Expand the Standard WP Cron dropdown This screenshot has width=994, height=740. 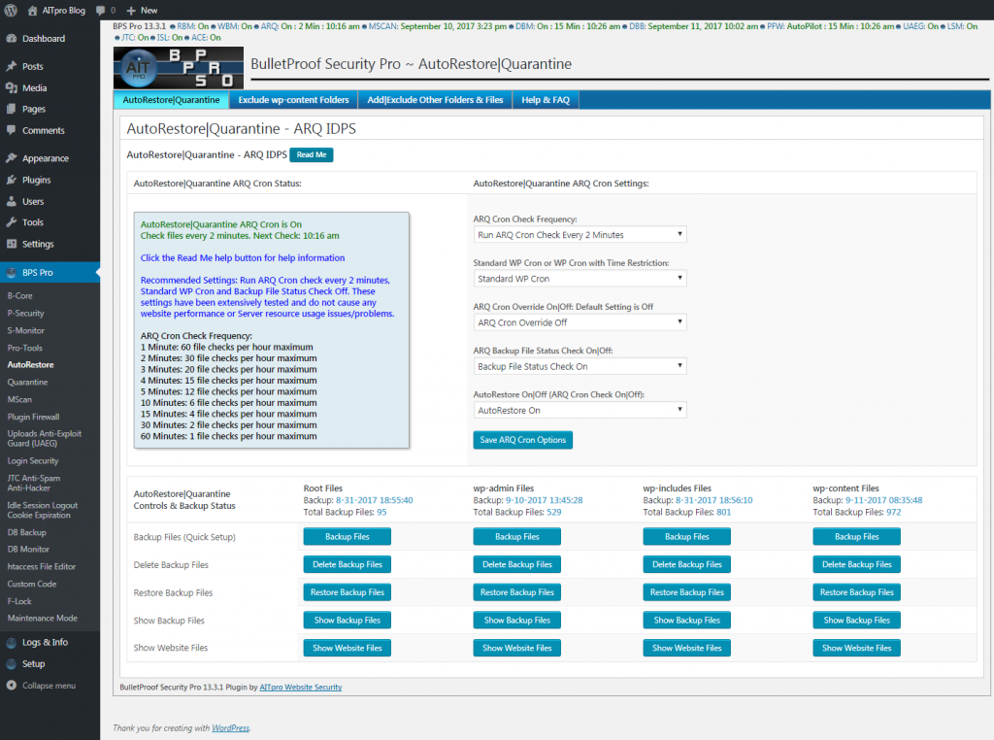click(x=579, y=279)
